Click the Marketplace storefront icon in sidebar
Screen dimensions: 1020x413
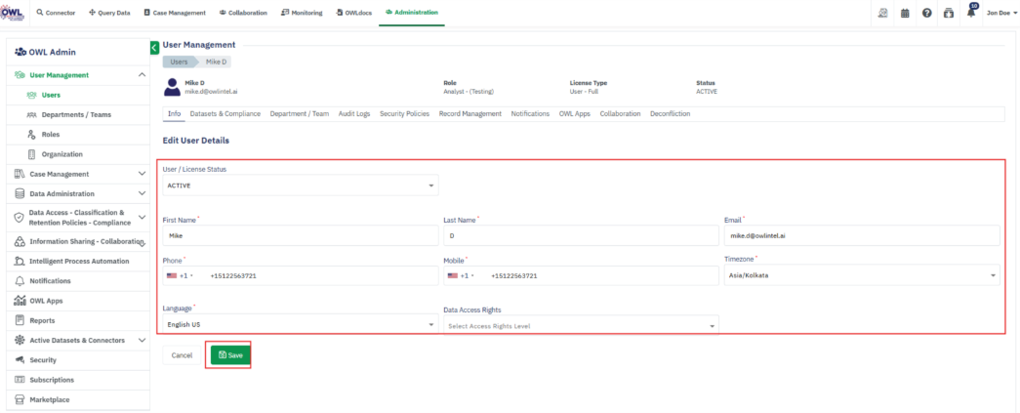click(x=20, y=399)
